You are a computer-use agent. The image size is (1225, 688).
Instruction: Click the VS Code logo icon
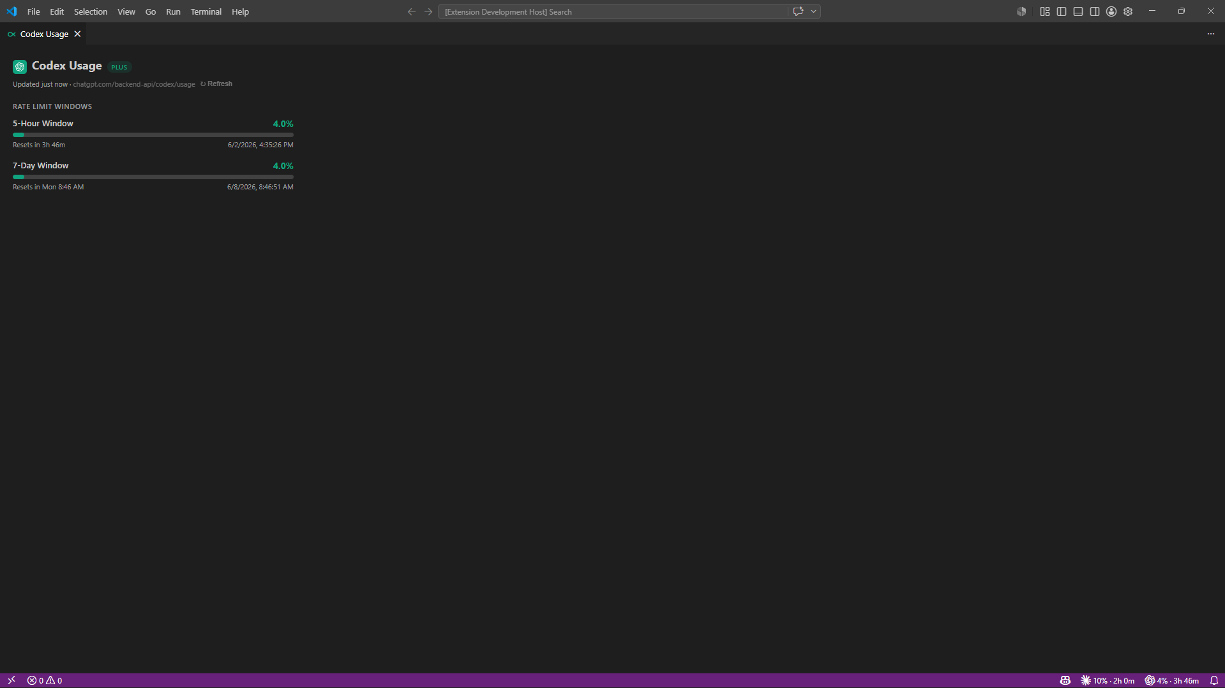tap(11, 11)
